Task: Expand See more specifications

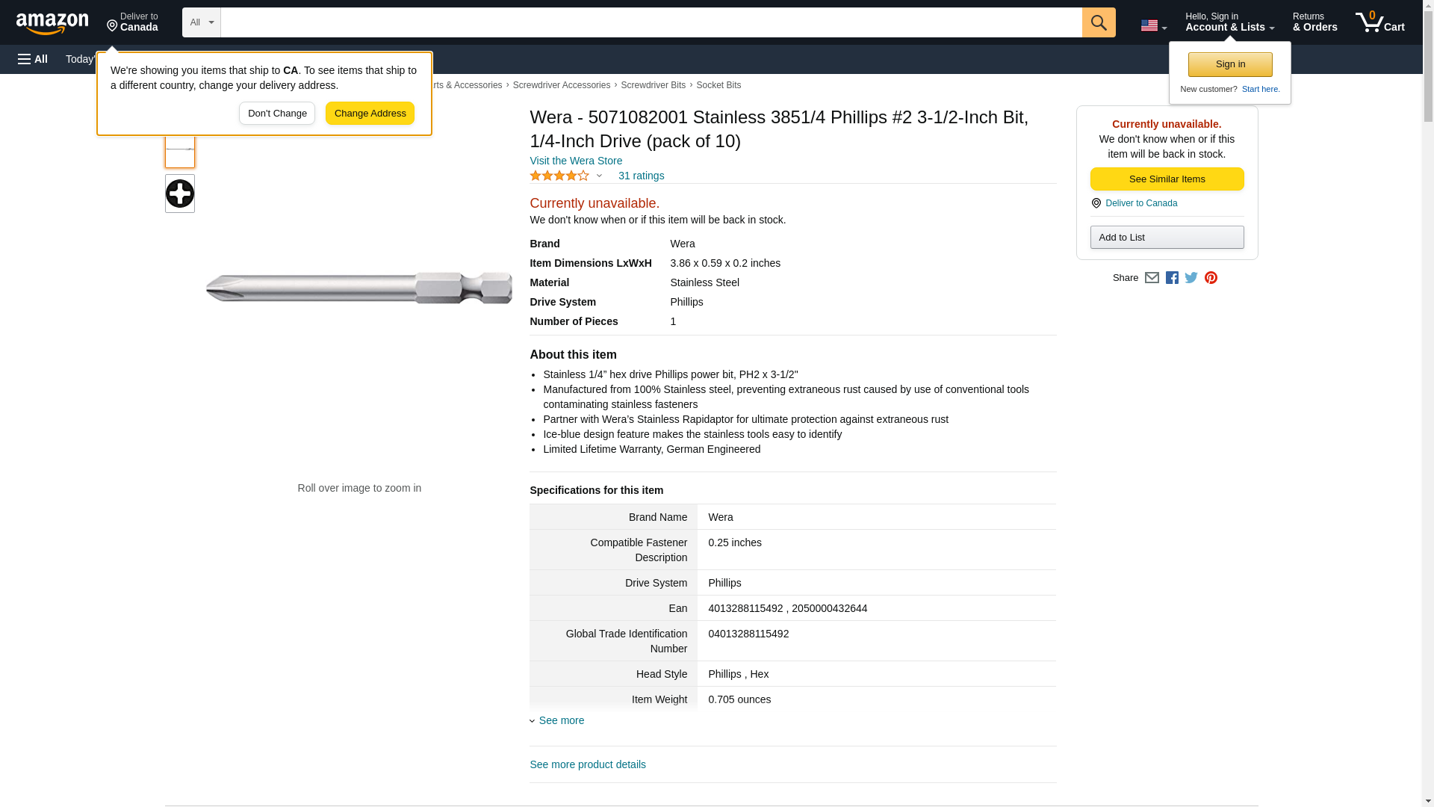Action: pos(561,720)
